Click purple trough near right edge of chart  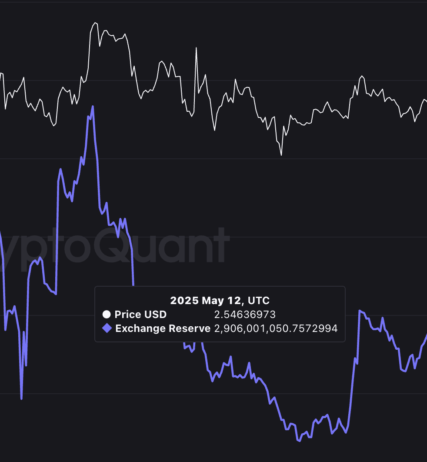405,371
